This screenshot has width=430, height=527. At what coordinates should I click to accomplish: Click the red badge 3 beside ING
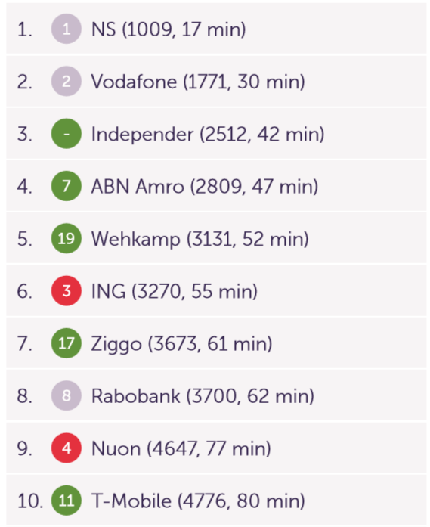coord(67,291)
